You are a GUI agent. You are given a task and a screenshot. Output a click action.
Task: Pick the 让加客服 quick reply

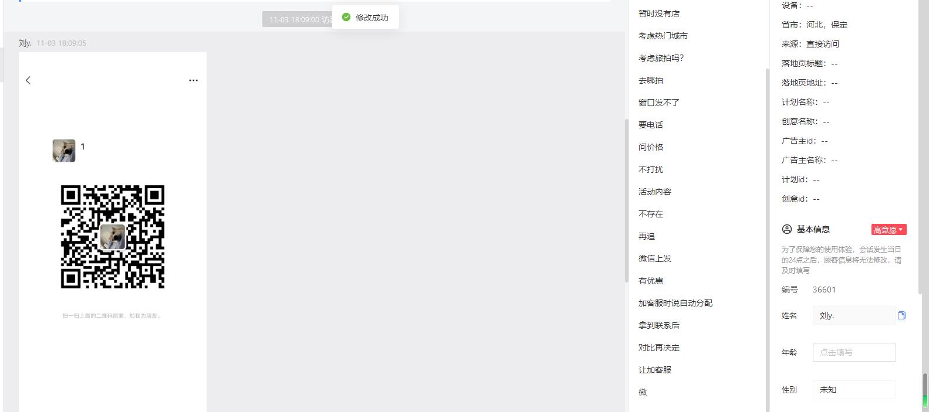click(x=655, y=370)
